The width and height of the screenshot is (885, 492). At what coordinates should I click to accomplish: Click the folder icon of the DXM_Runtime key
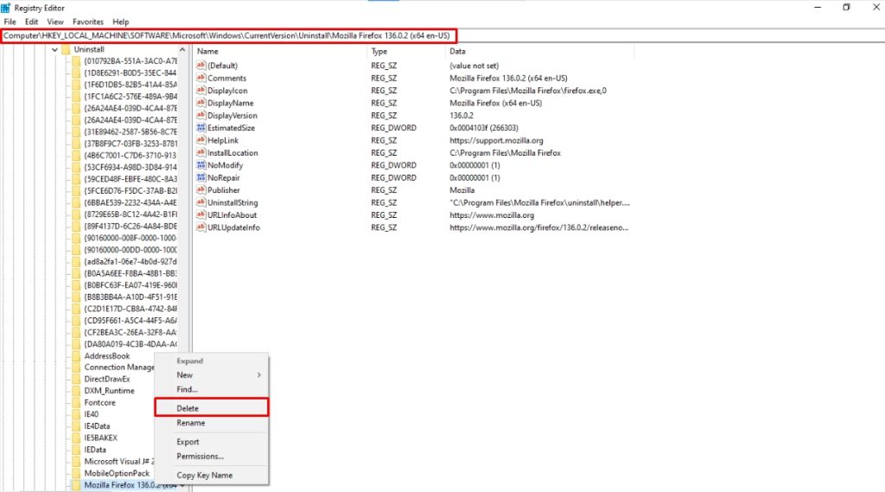point(76,391)
